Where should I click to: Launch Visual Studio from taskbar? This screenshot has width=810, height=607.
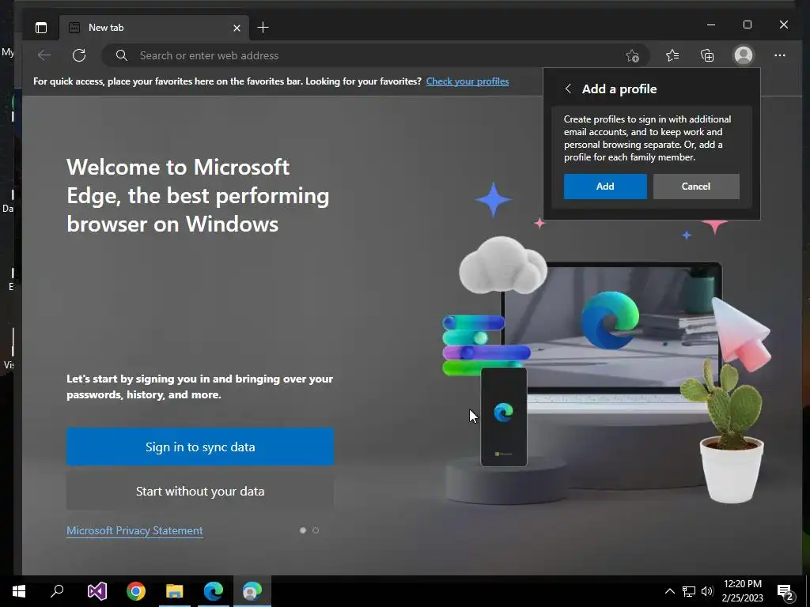click(97, 591)
